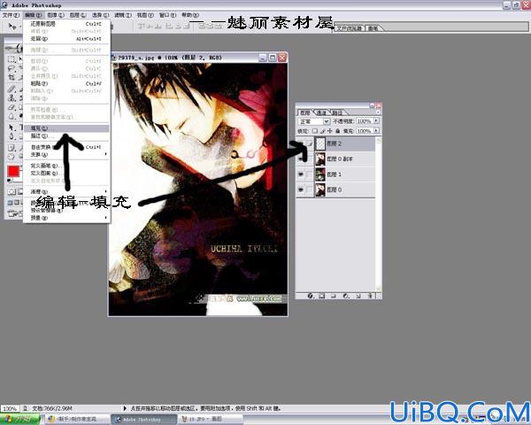
Task: Switch to browser window taskbar button
Action: coord(78,420)
